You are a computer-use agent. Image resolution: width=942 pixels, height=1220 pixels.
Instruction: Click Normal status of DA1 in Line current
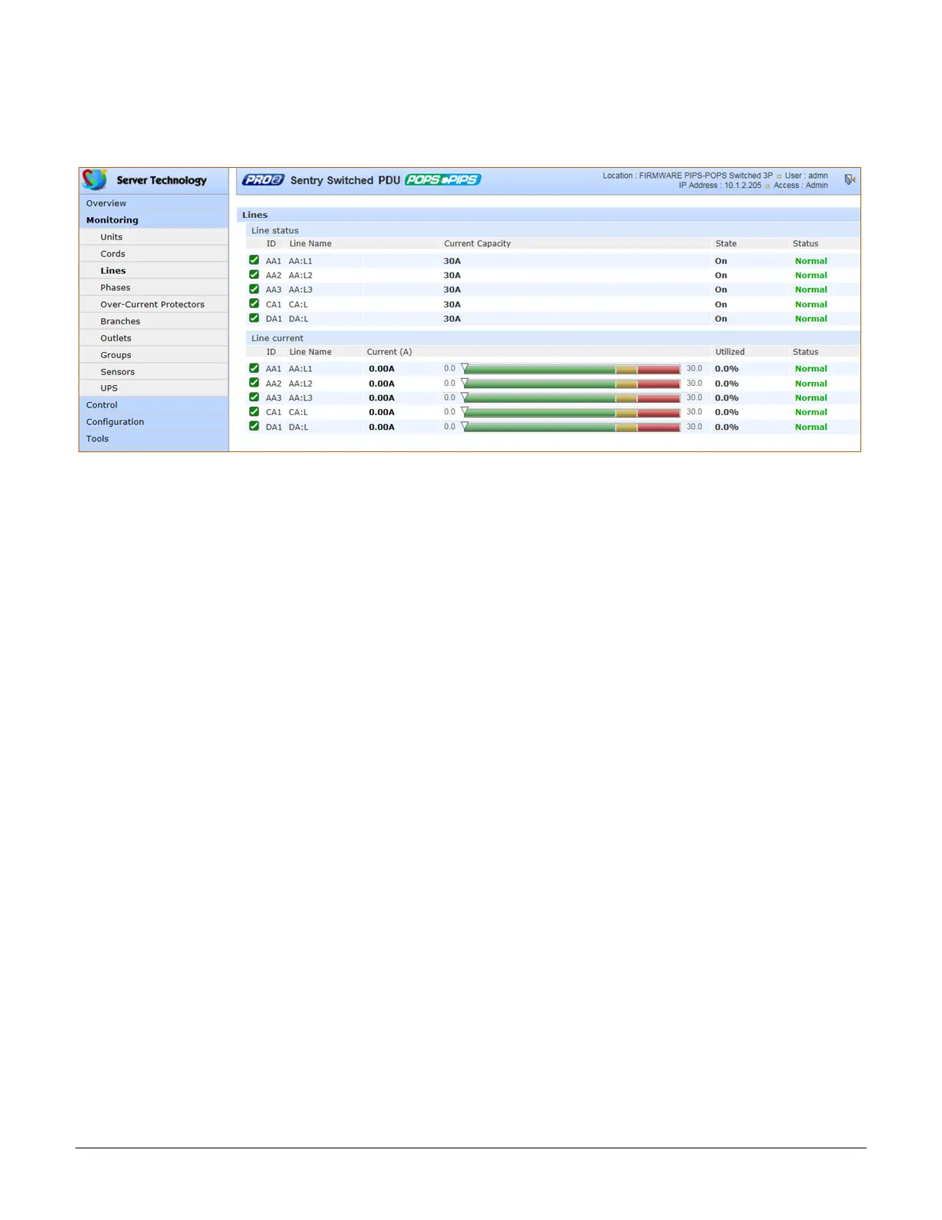pos(811,427)
